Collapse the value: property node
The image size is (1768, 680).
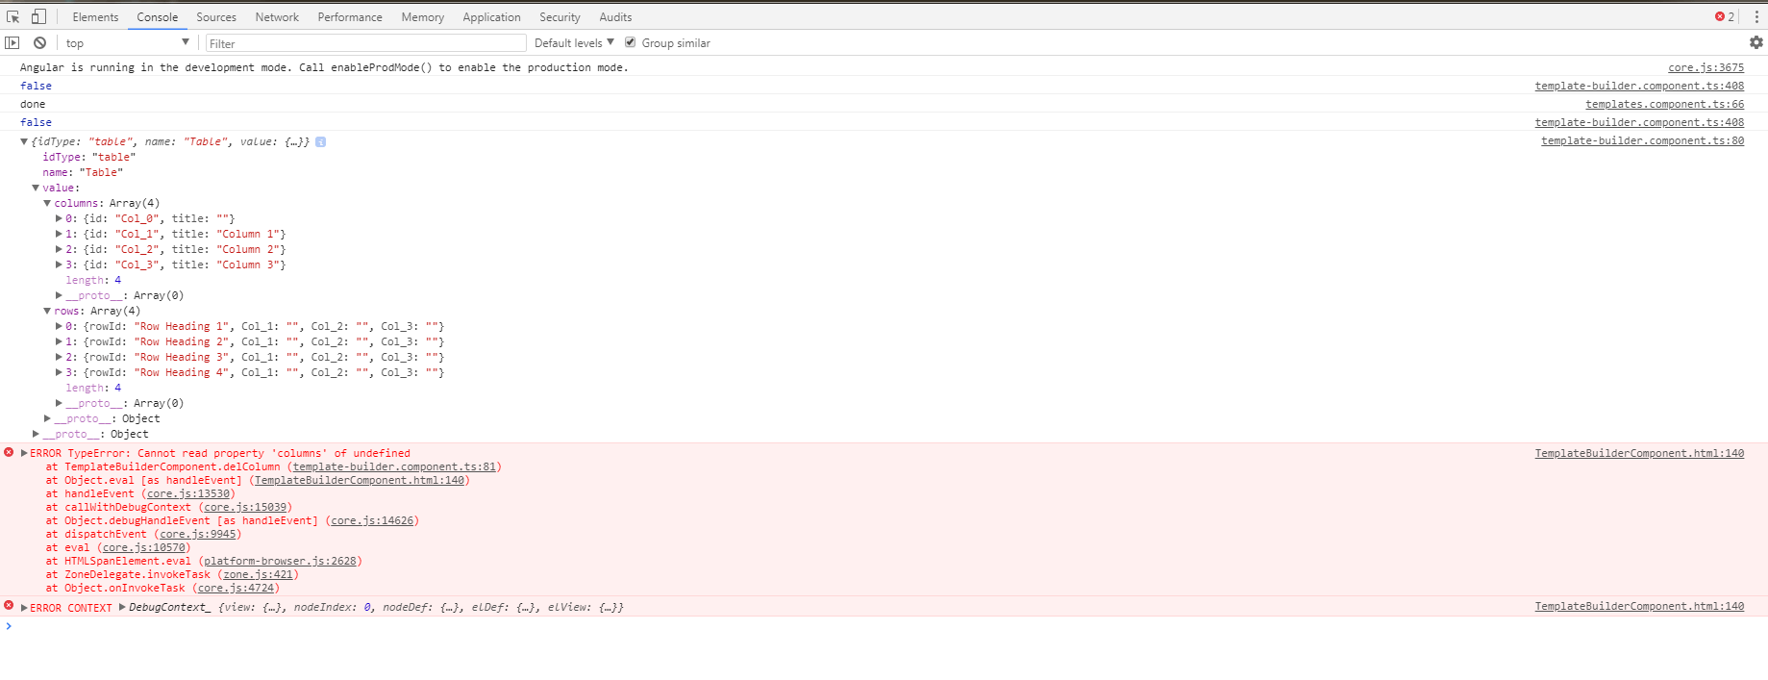coord(36,188)
